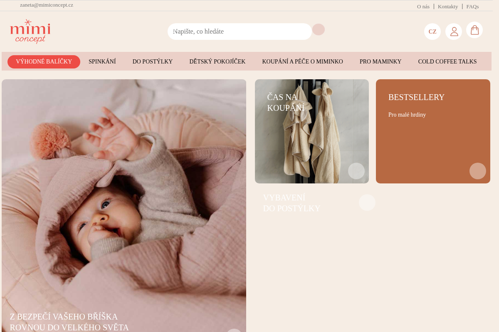Open the shopping bag cart
The image size is (499, 332).
pyautogui.click(x=474, y=30)
